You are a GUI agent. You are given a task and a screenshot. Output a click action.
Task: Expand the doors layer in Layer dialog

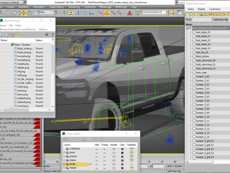[64, 153]
